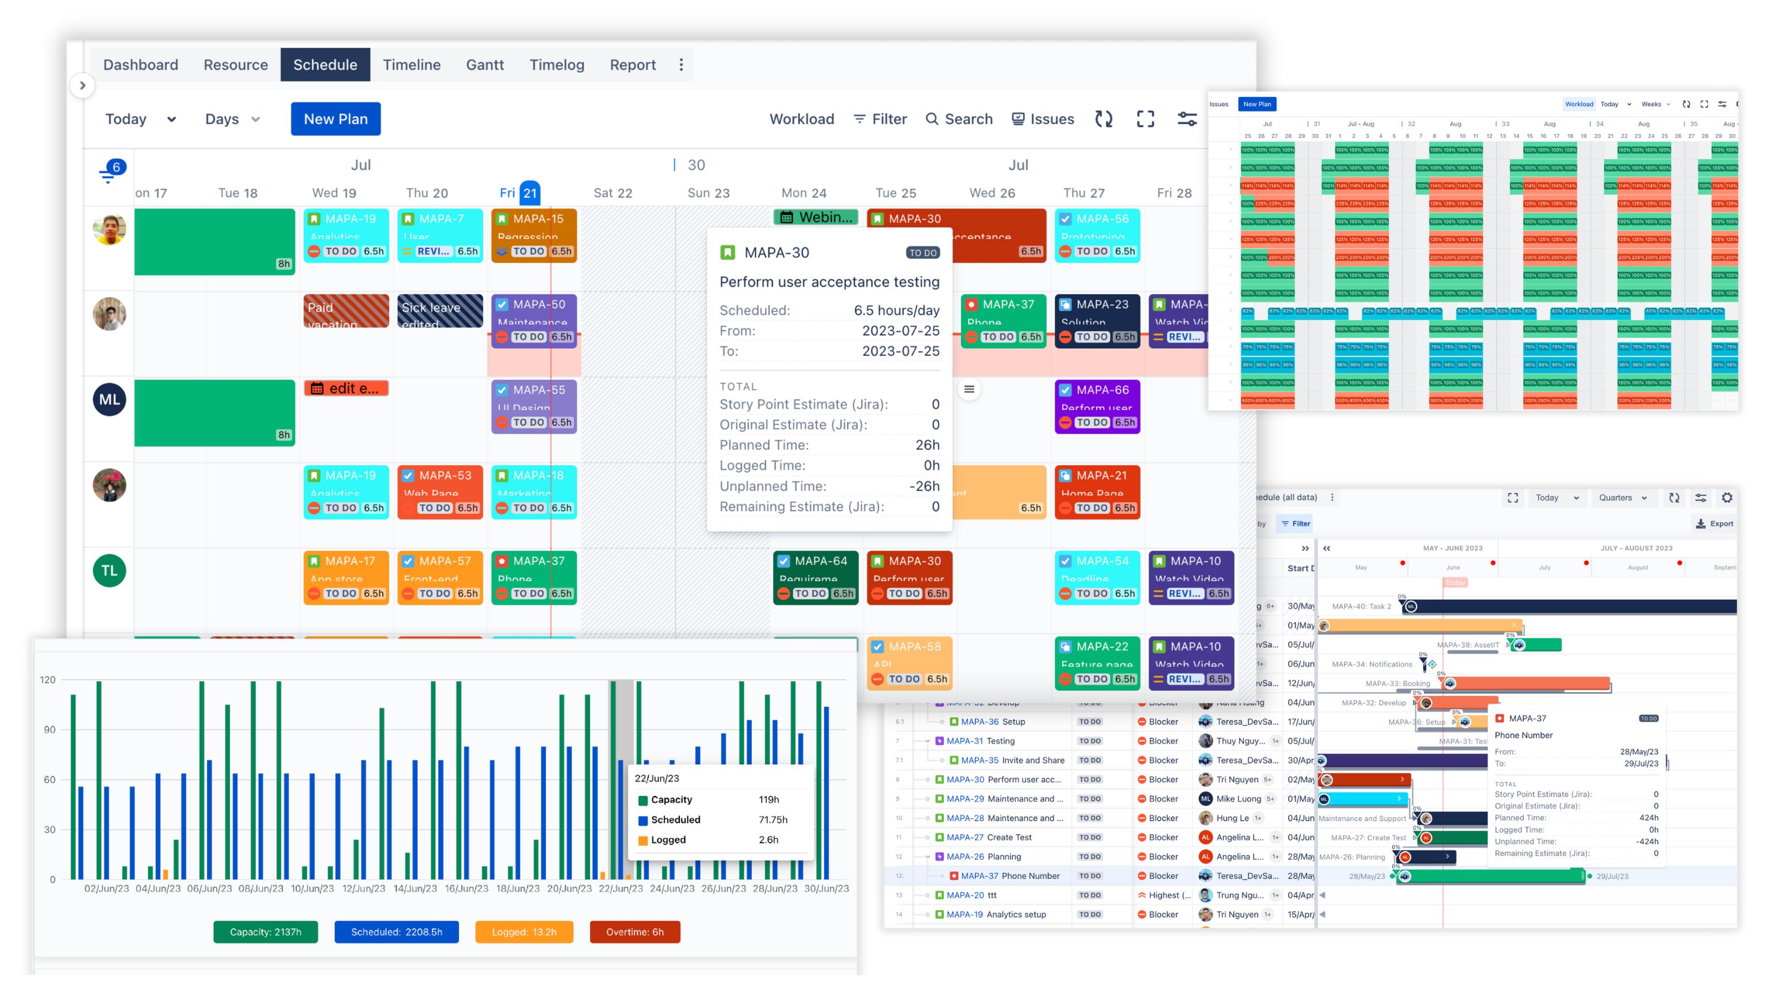
Task: Switch to the Resource tab
Action: 236,64
